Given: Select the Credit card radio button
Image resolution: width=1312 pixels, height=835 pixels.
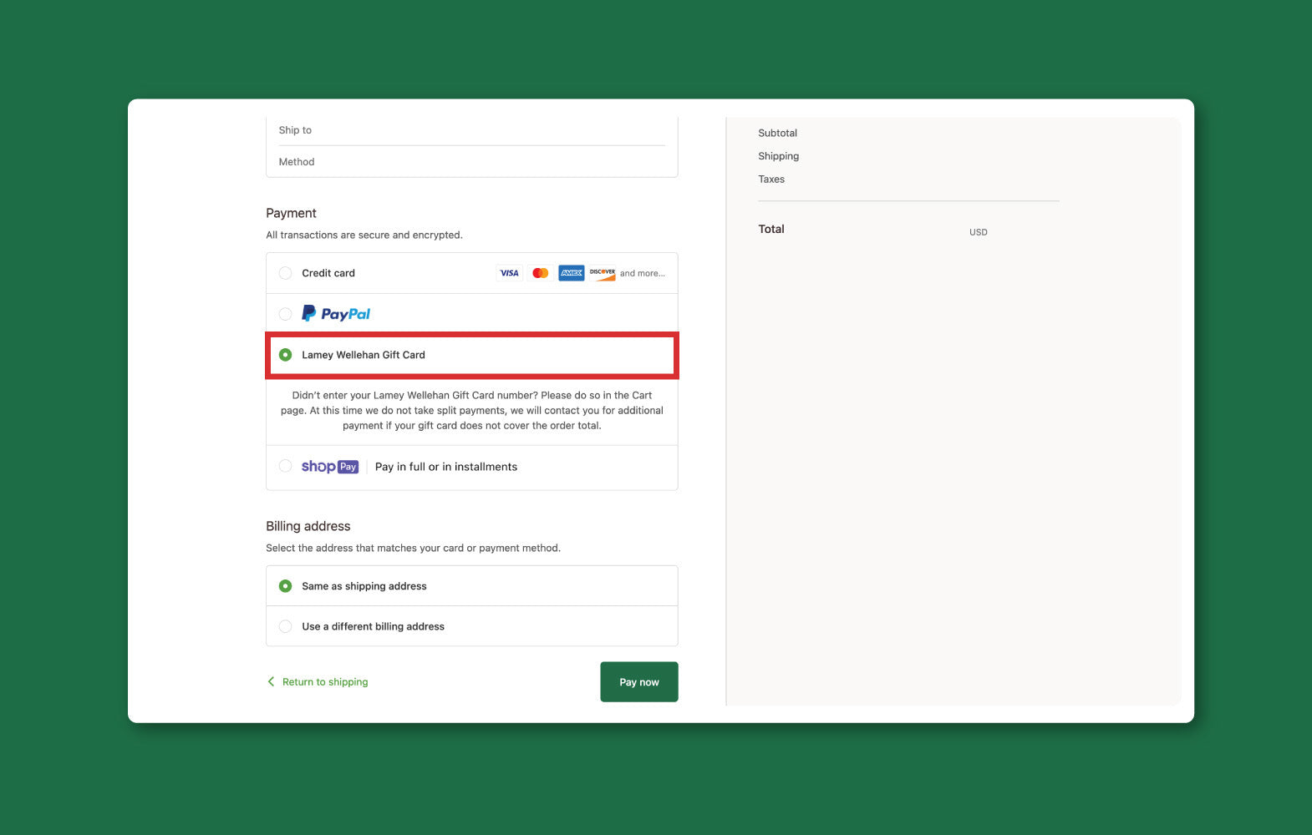Looking at the screenshot, I should (x=286, y=273).
